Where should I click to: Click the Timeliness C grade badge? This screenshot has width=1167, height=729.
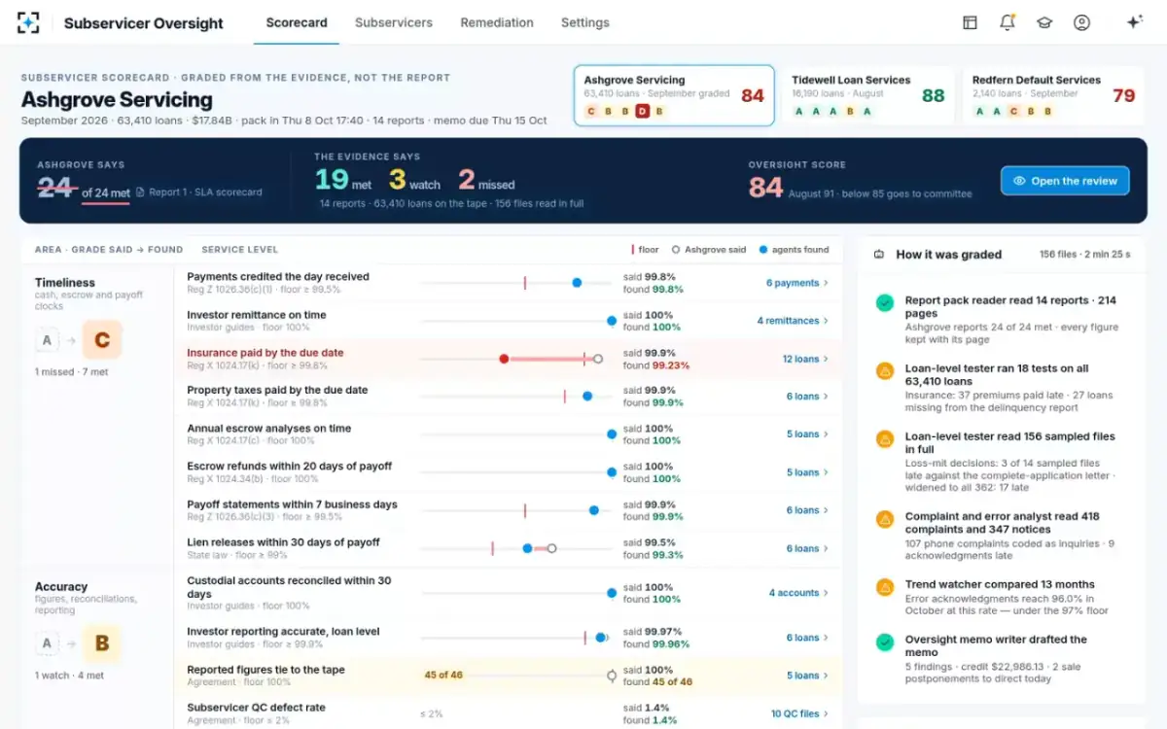click(x=102, y=340)
